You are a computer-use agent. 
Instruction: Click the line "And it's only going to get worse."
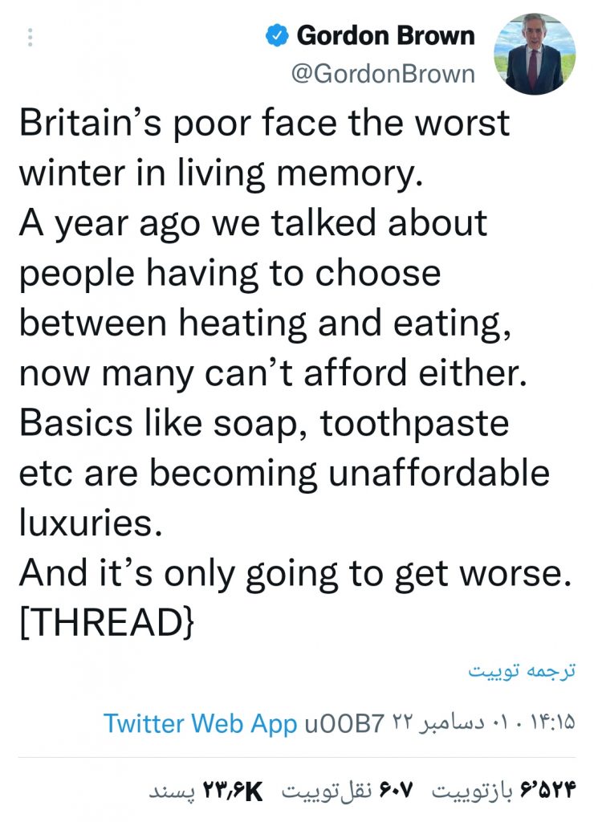tap(295, 573)
